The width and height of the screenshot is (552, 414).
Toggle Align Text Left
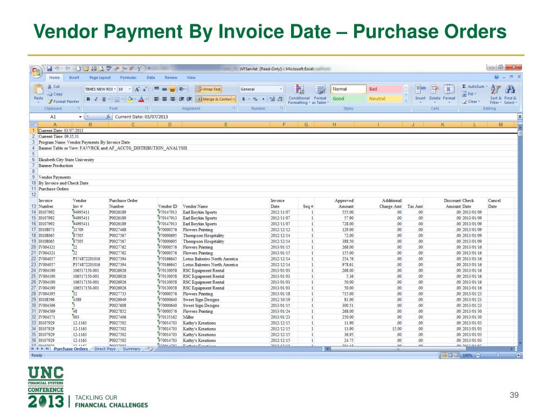click(x=156, y=99)
